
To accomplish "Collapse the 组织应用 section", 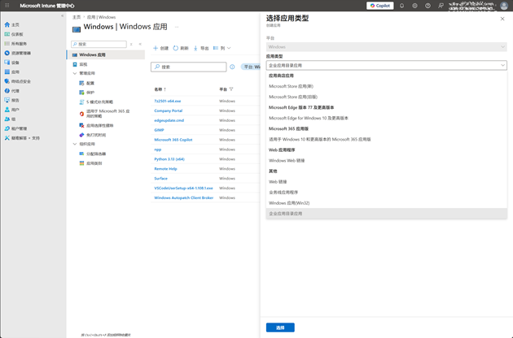I will click(x=75, y=144).
